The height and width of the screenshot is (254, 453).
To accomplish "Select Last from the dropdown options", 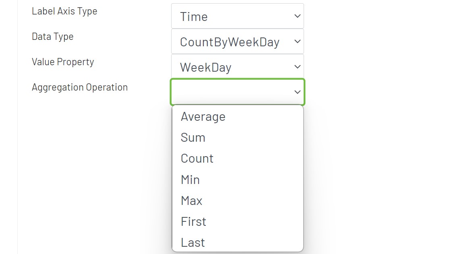I will [x=193, y=242].
